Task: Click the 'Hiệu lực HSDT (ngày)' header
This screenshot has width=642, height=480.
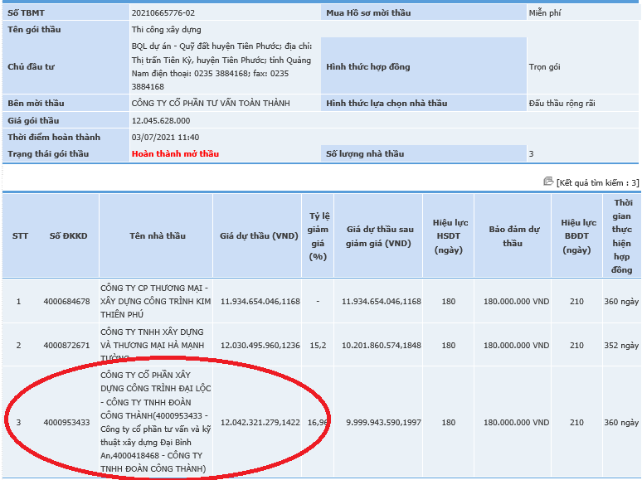Action: tap(449, 236)
